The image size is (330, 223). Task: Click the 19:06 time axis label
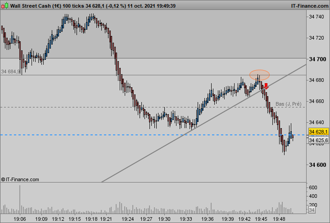click(19, 219)
